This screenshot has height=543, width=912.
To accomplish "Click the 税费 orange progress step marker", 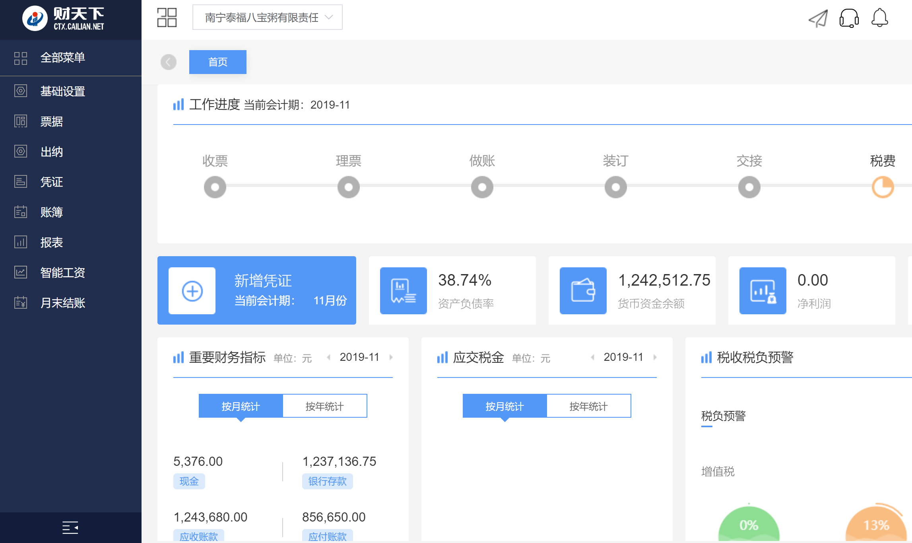I will click(x=883, y=187).
